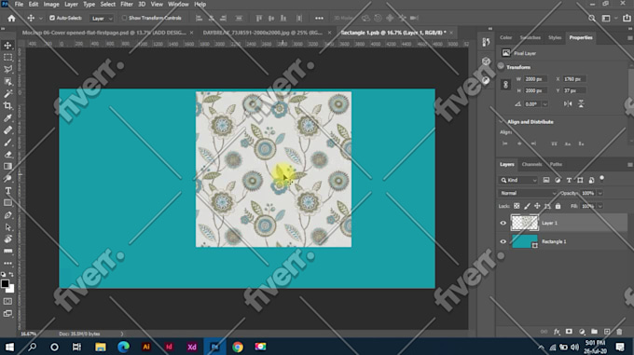Select the Brush tool
634x355 pixels.
pos(7,143)
